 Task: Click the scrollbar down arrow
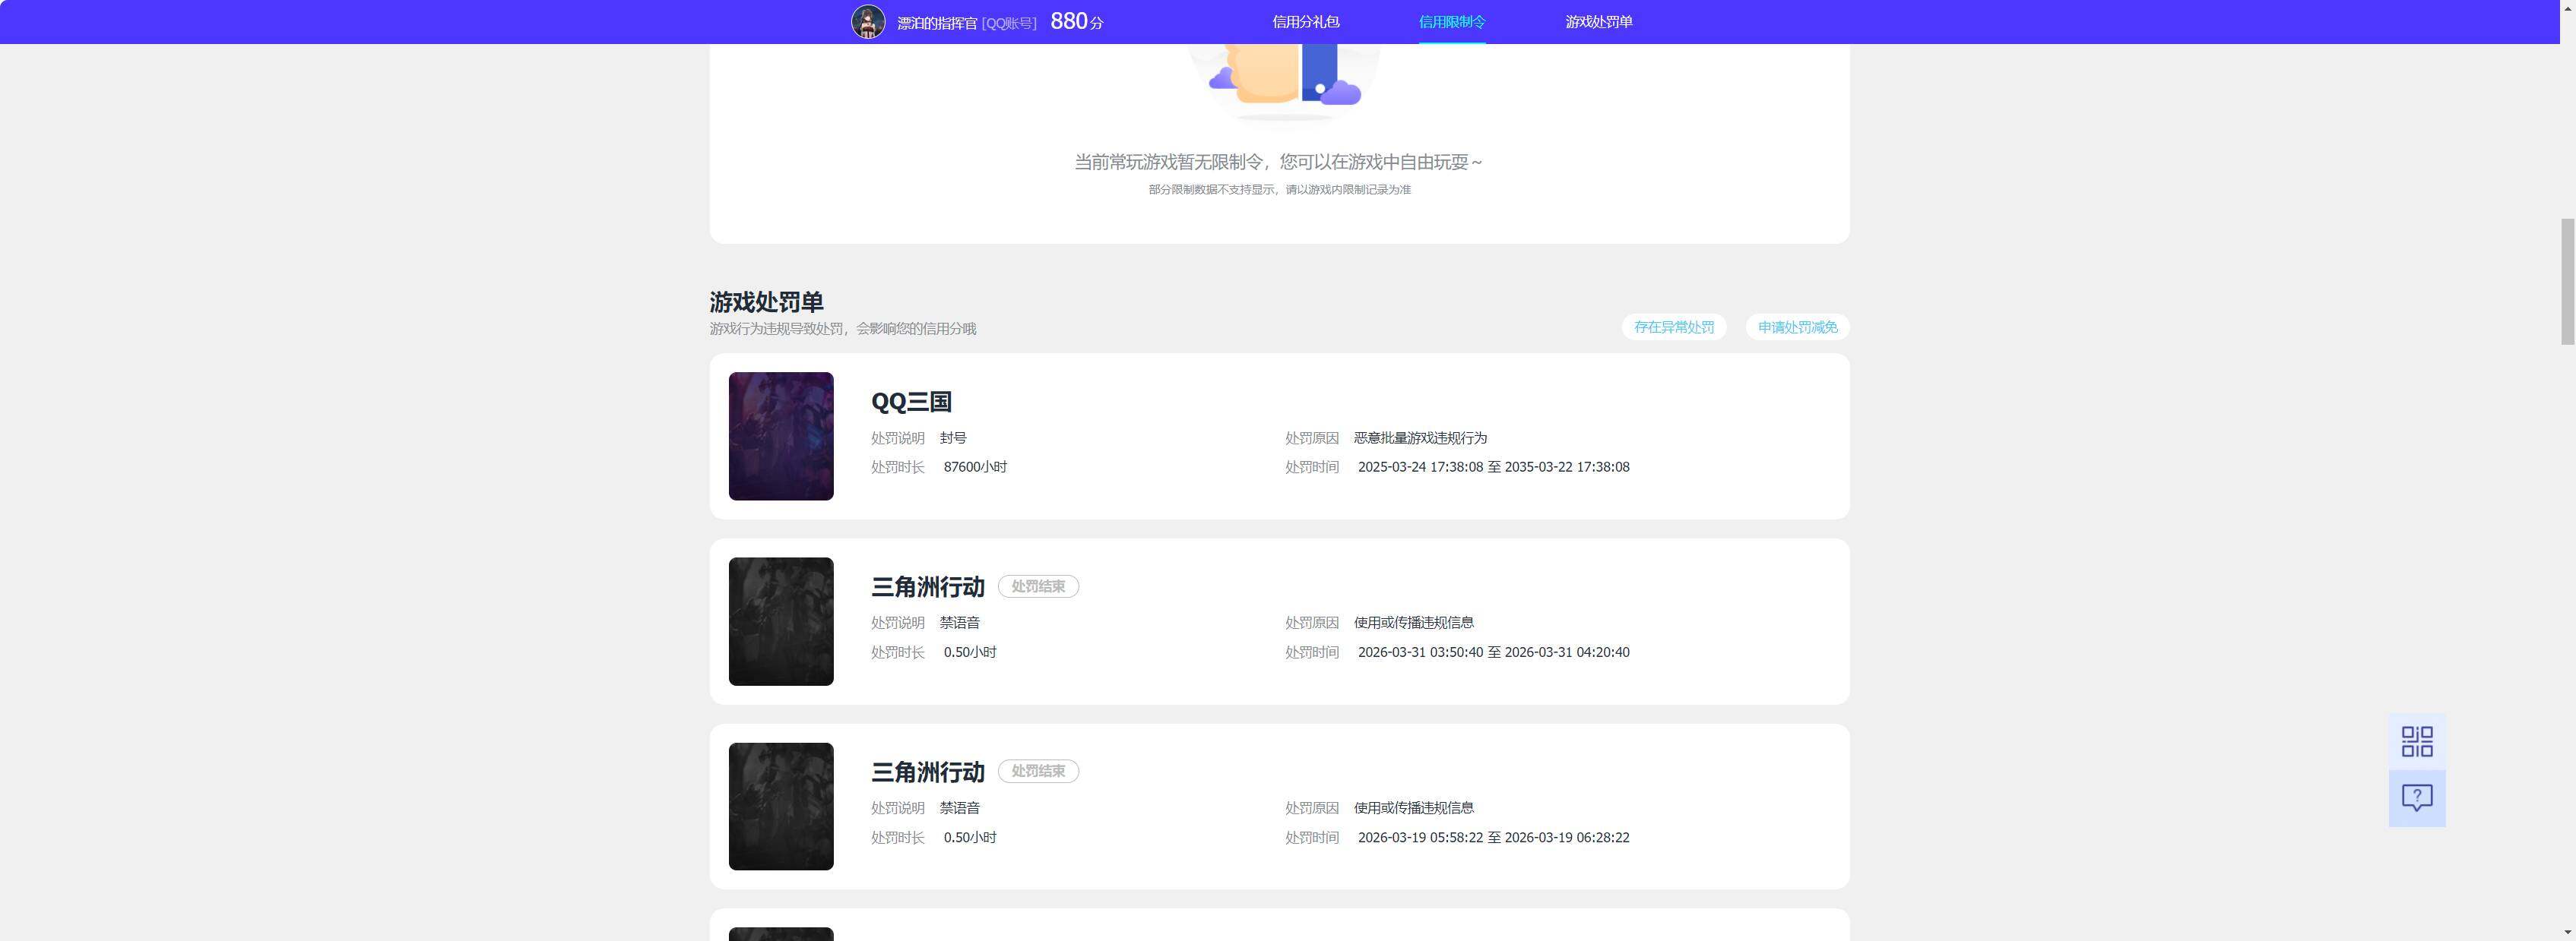pyautogui.click(x=2567, y=932)
